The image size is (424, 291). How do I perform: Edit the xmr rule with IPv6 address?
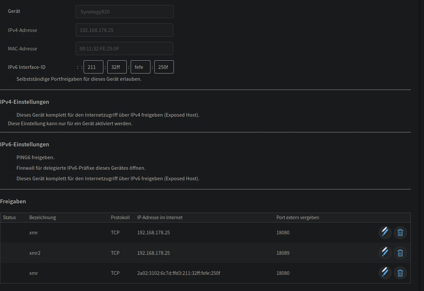[385, 273]
